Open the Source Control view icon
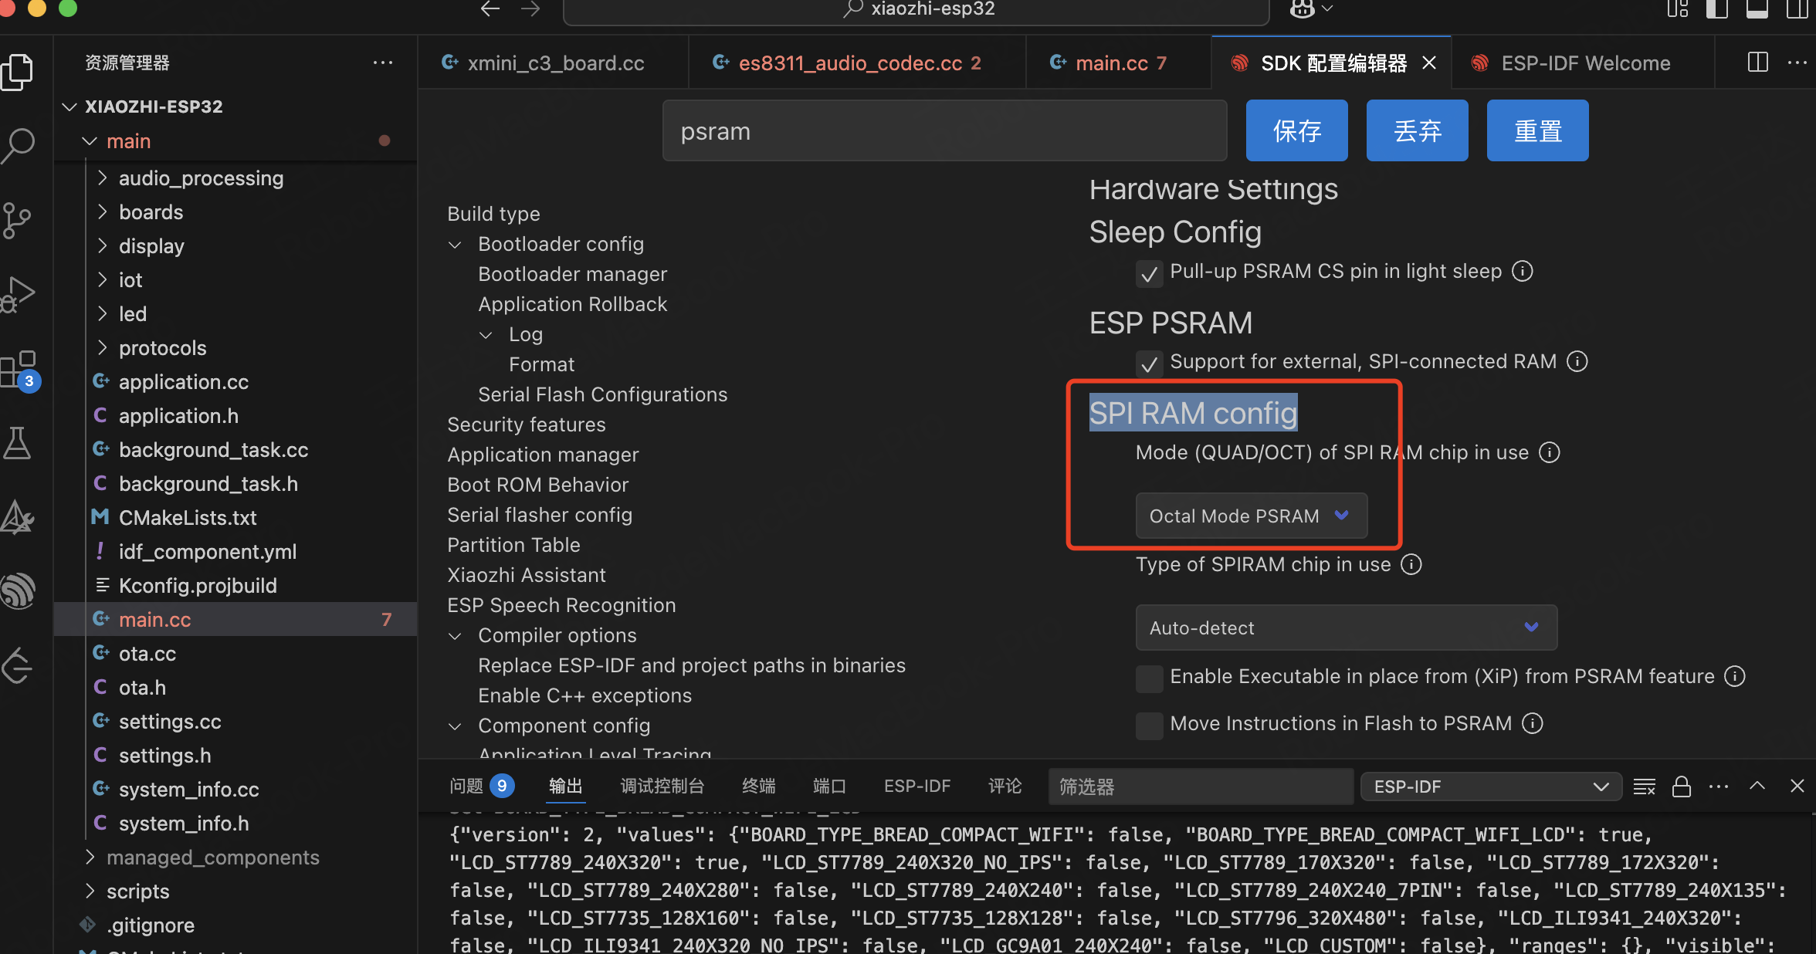The image size is (1816, 954). 17,220
